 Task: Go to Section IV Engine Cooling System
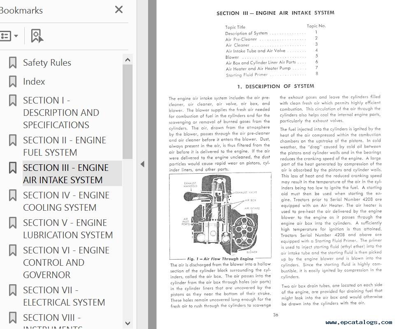click(66, 201)
